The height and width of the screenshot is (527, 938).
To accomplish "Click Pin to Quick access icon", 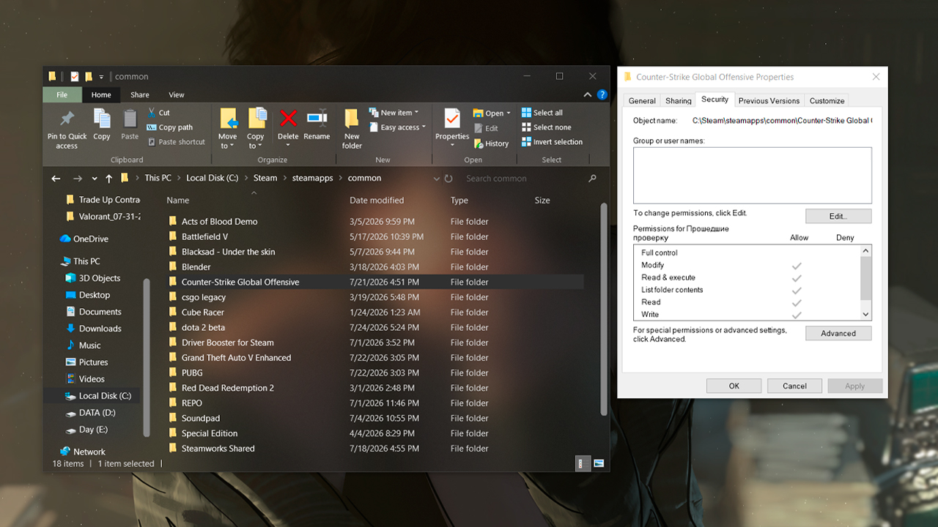I will pos(67,118).
